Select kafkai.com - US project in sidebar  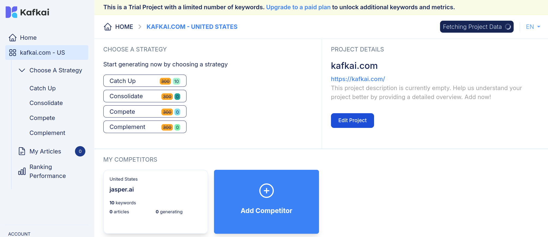pos(47,53)
